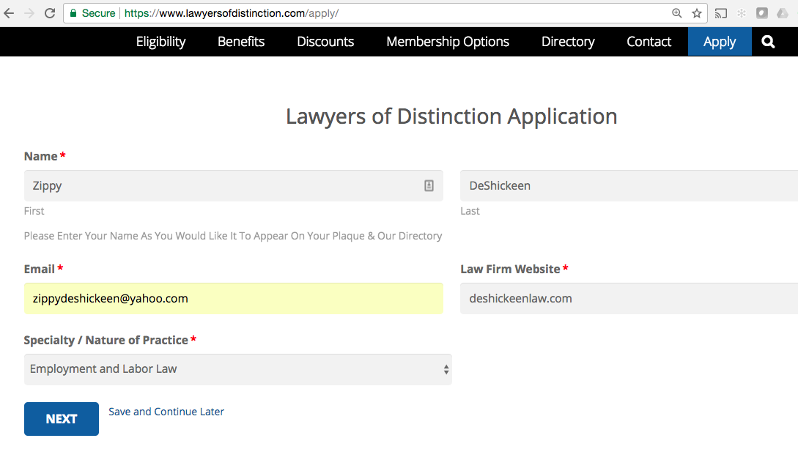Open the Directory navigation link
798x449 pixels.
tap(568, 42)
